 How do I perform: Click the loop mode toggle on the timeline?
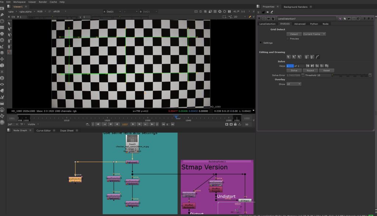tap(88, 124)
